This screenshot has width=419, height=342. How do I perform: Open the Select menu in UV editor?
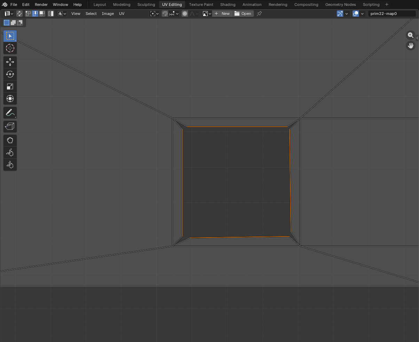tap(91, 14)
